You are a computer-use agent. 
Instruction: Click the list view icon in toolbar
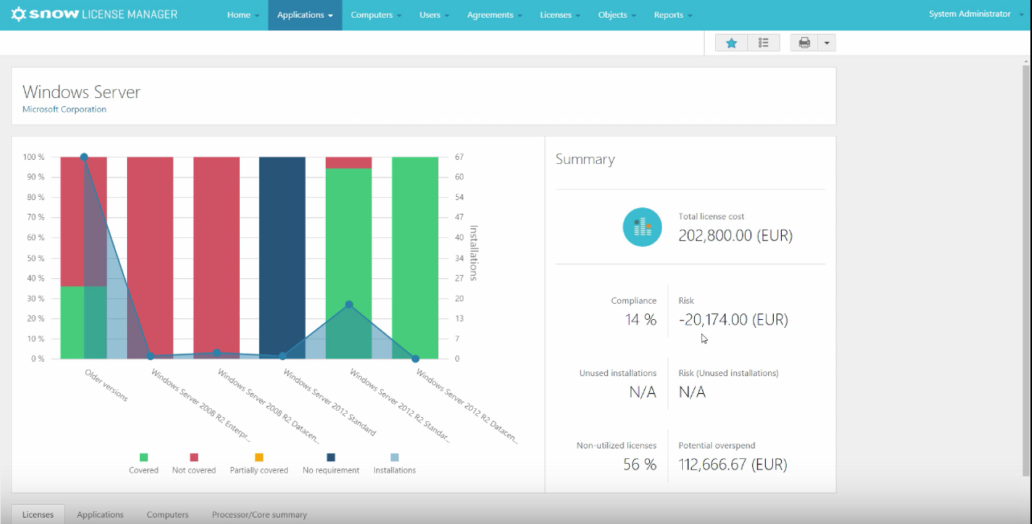pos(763,43)
